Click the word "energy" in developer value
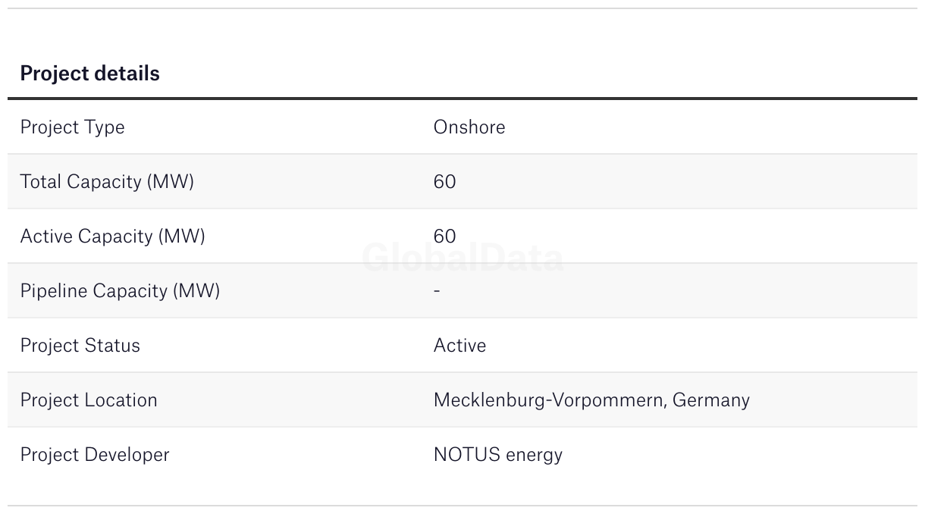 [x=534, y=455]
